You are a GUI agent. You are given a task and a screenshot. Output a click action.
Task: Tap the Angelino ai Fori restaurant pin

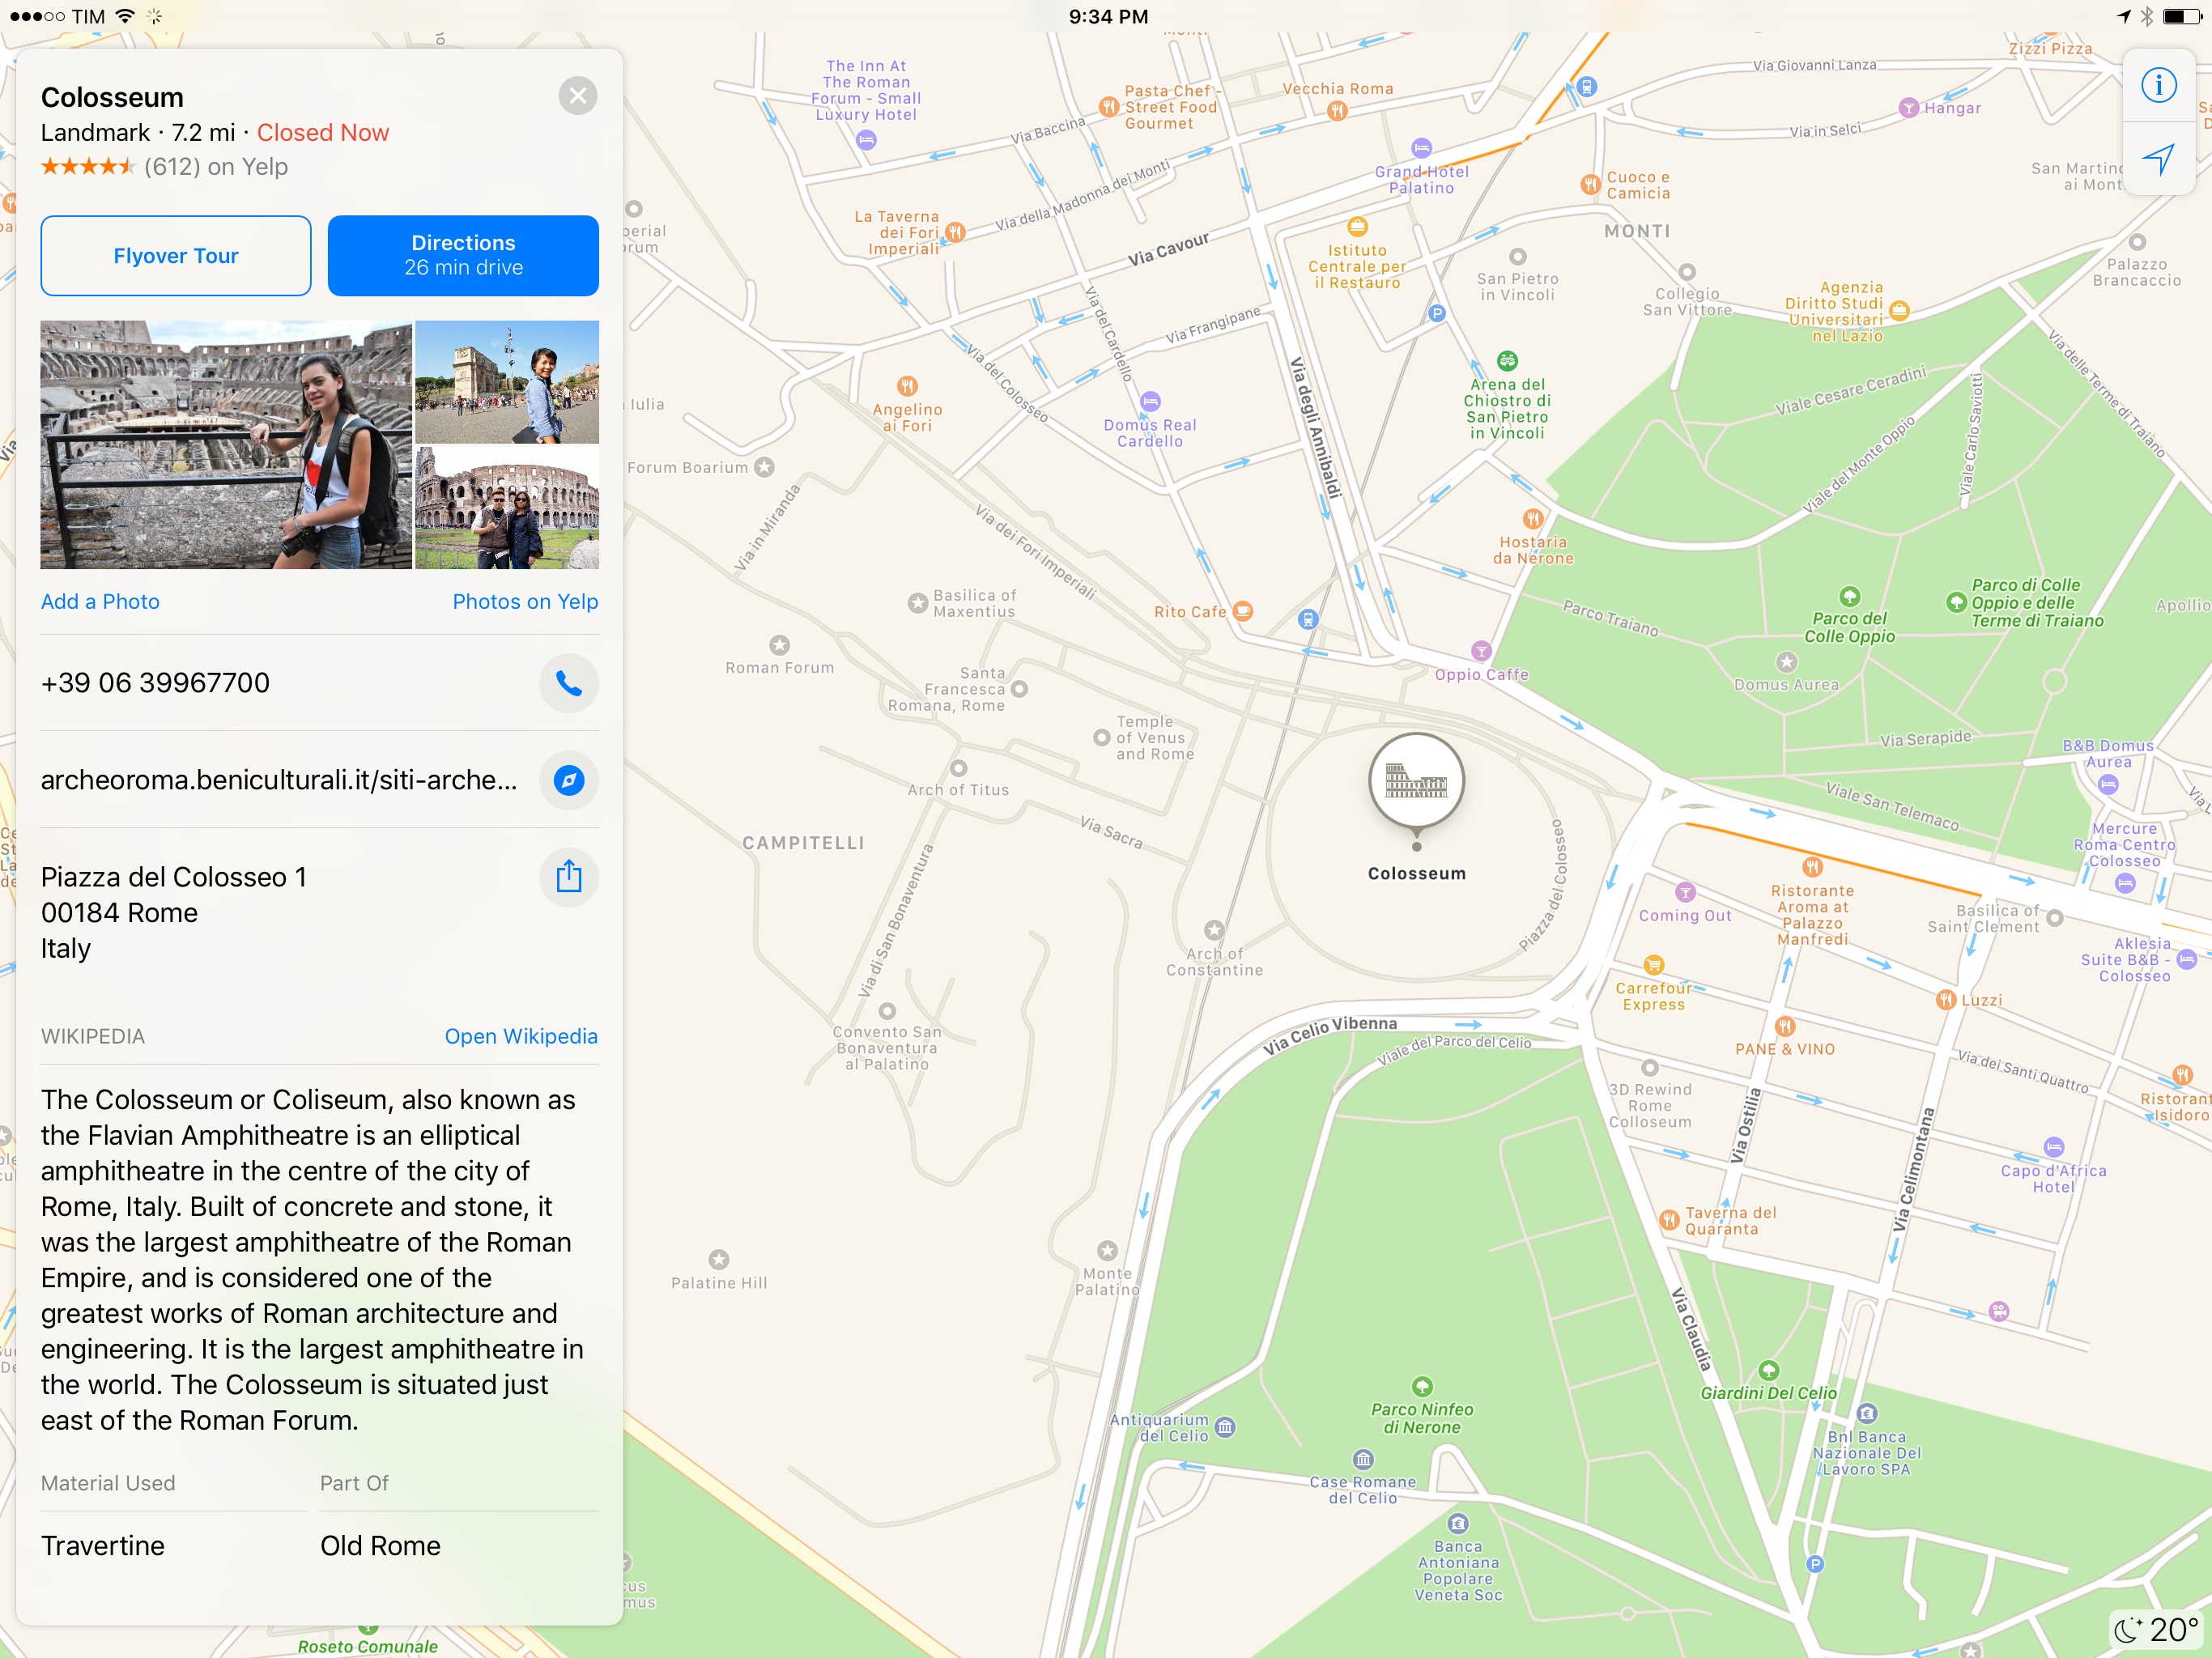907,386
